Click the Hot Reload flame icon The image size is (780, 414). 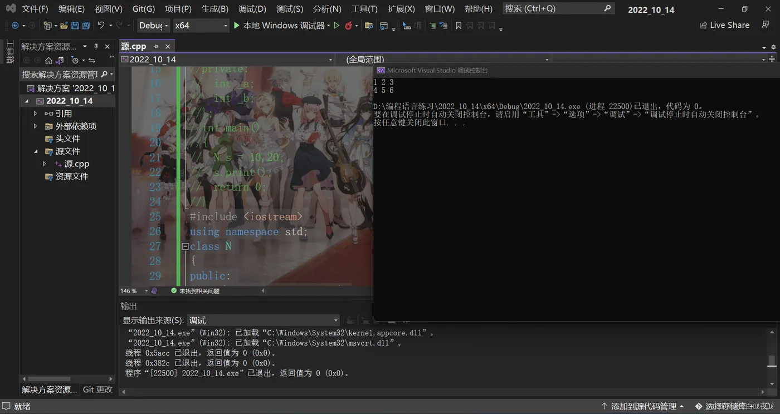coord(348,26)
